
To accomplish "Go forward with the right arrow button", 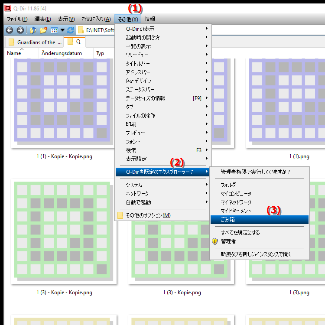I will (20, 30).
